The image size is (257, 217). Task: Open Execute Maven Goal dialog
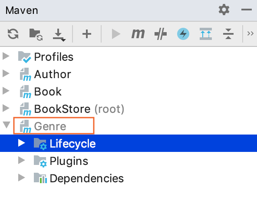138,34
